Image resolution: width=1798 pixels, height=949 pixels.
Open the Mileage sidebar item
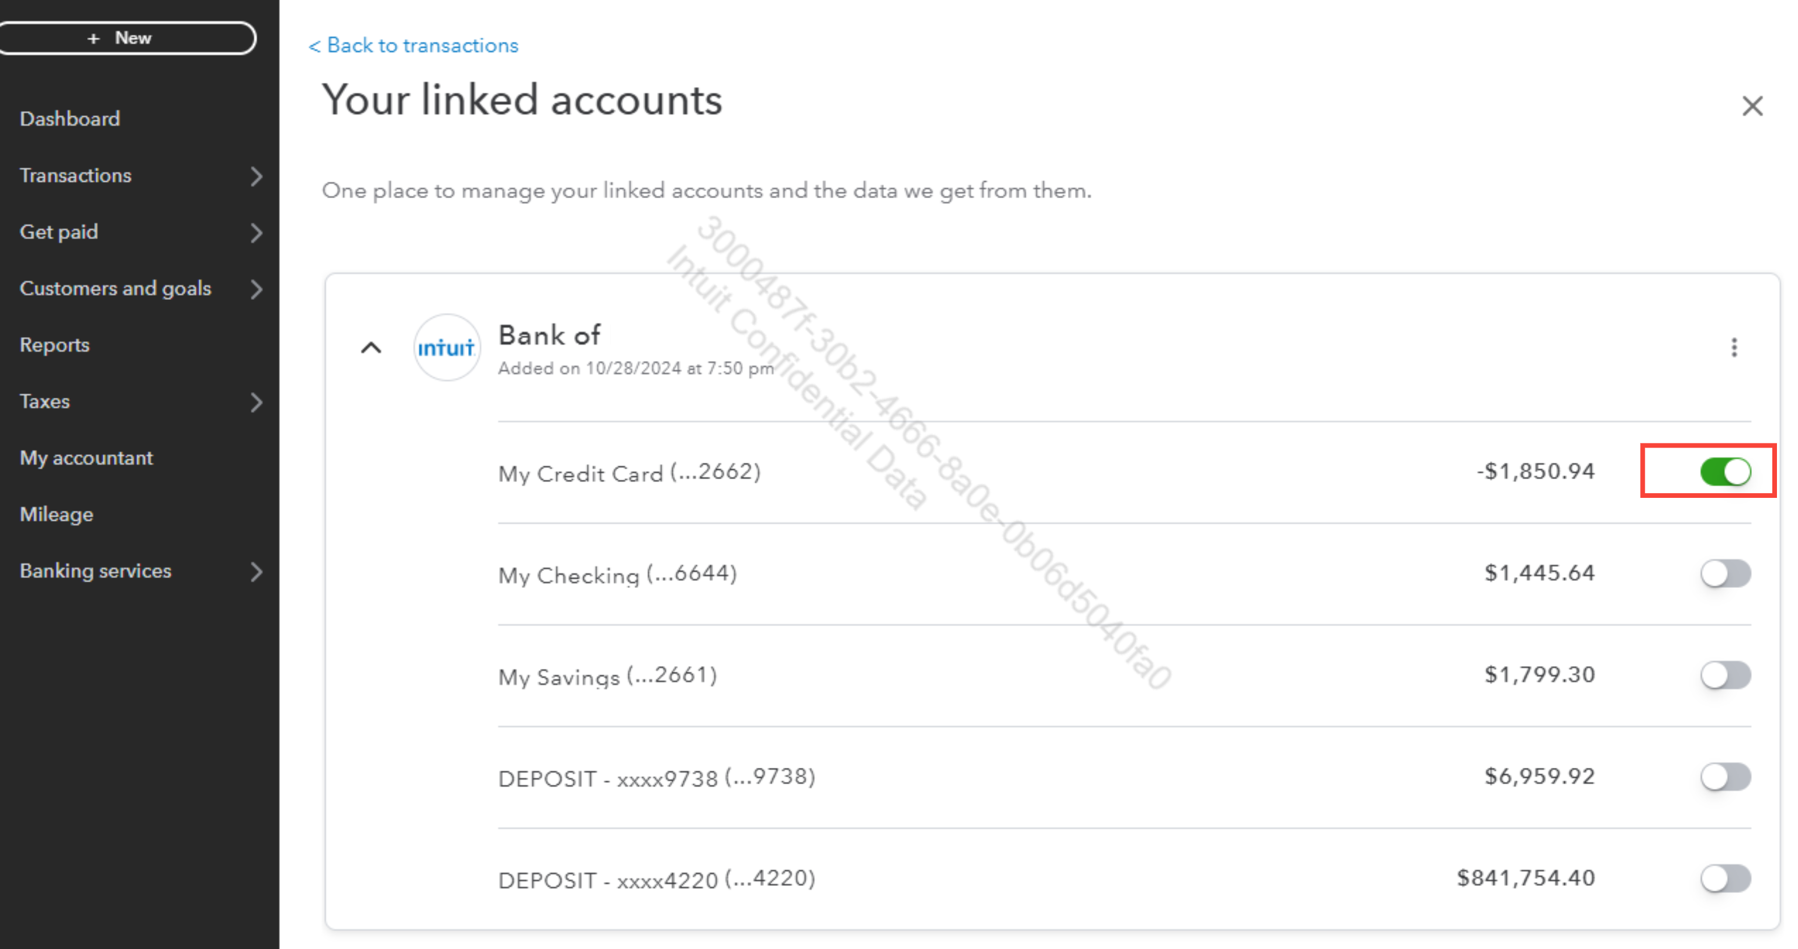(x=57, y=514)
